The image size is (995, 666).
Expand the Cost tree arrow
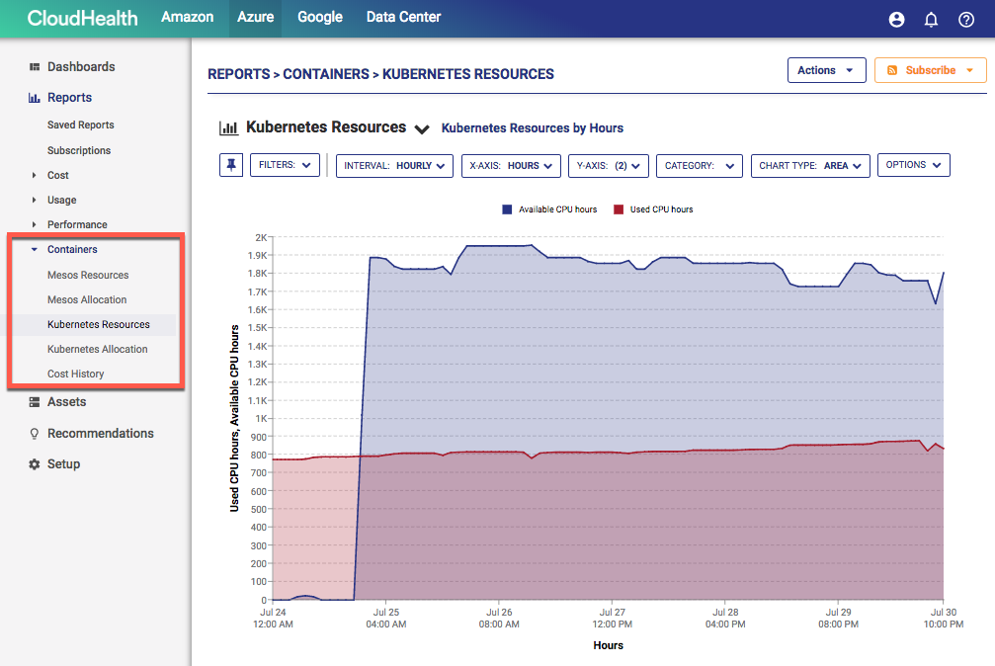coord(35,175)
